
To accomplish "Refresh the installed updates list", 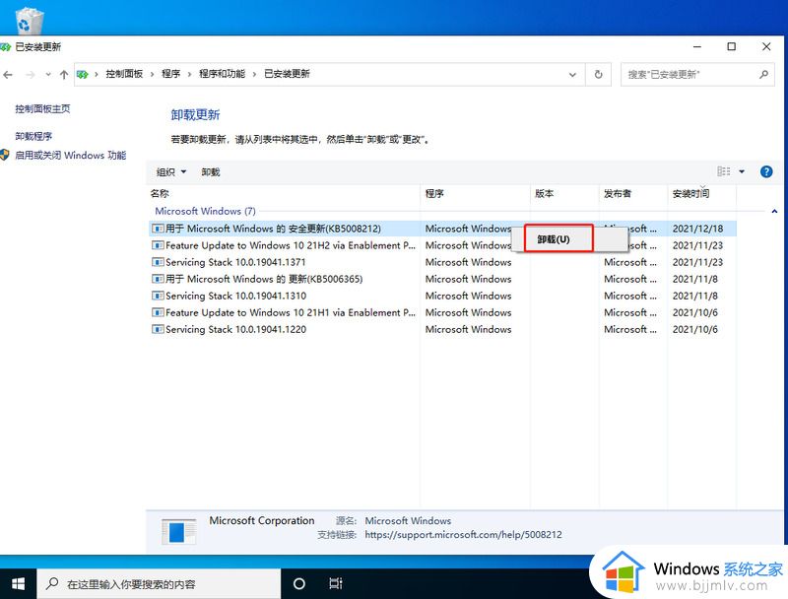I will [598, 74].
